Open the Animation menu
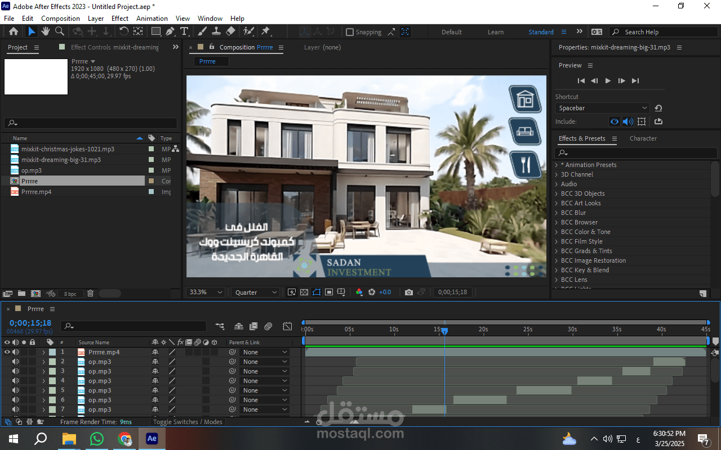 pos(152,19)
